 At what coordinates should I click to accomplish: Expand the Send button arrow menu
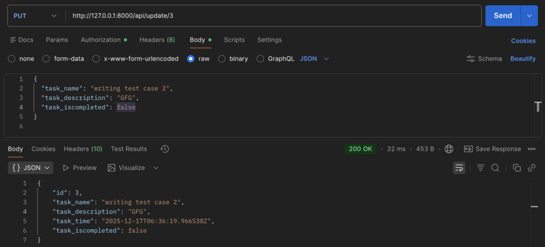click(530, 16)
